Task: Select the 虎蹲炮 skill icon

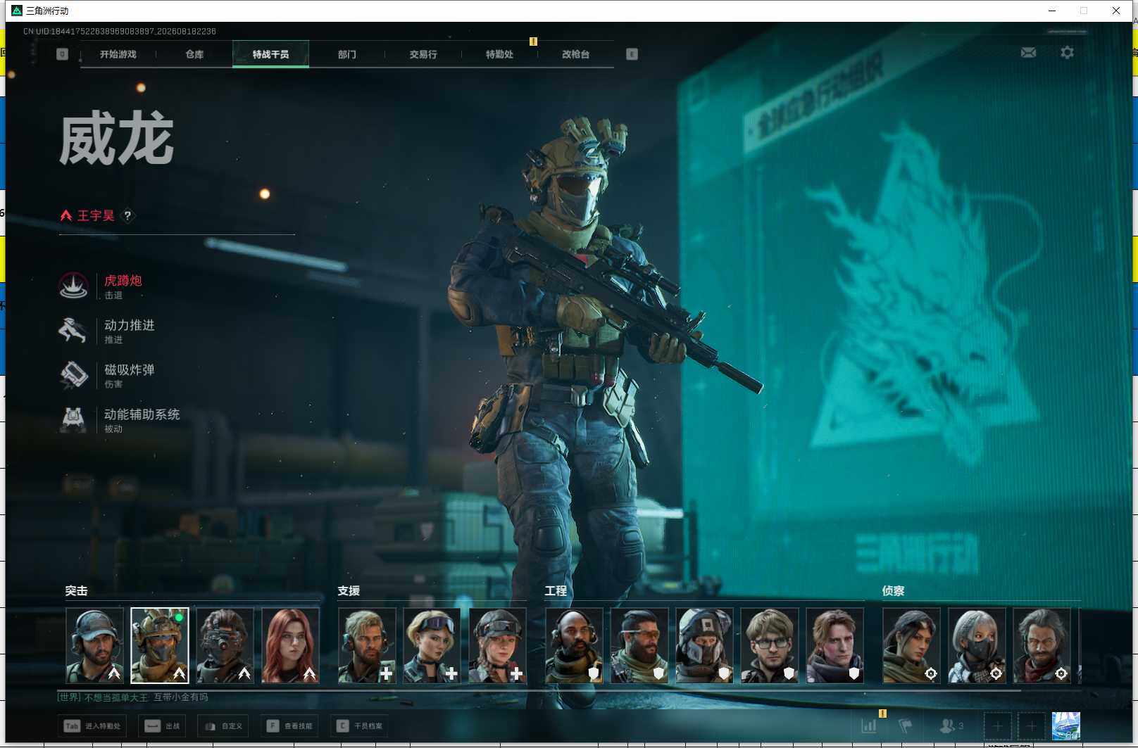Action: click(73, 286)
